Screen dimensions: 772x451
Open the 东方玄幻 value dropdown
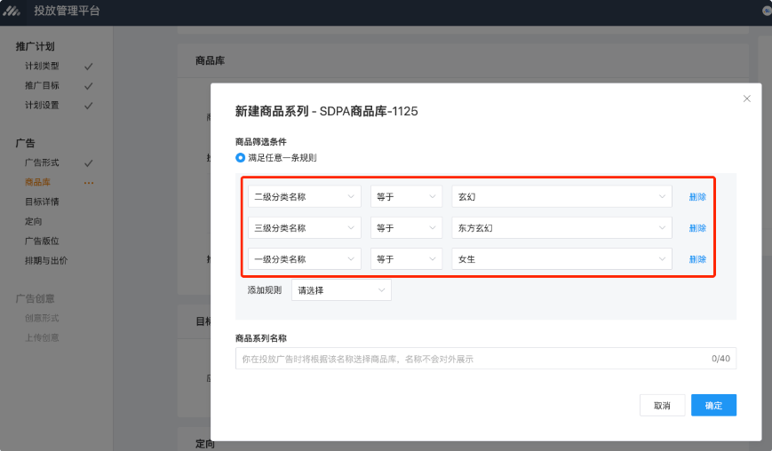561,227
